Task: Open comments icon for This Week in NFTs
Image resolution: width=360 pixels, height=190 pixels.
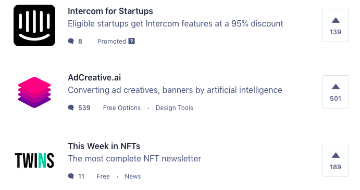Action: (x=71, y=177)
